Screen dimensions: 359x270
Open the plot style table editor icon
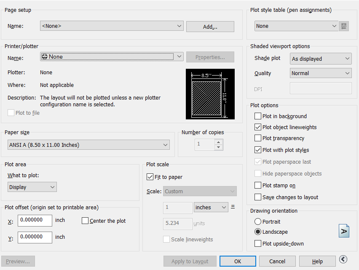click(344, 26)
